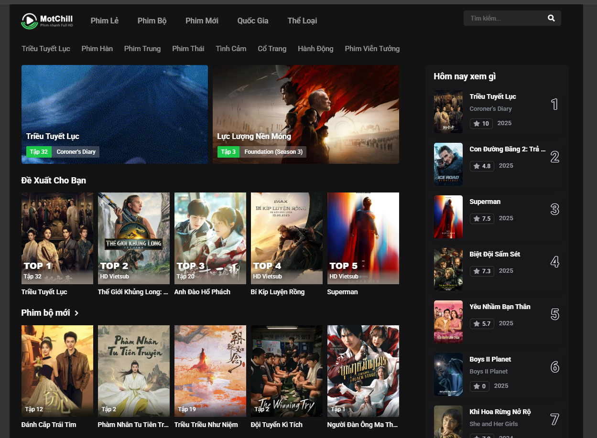Open the Đội Tuyển Kì Tích poster
This screenshot has height=438, width=597.
(x=287, y=371)
